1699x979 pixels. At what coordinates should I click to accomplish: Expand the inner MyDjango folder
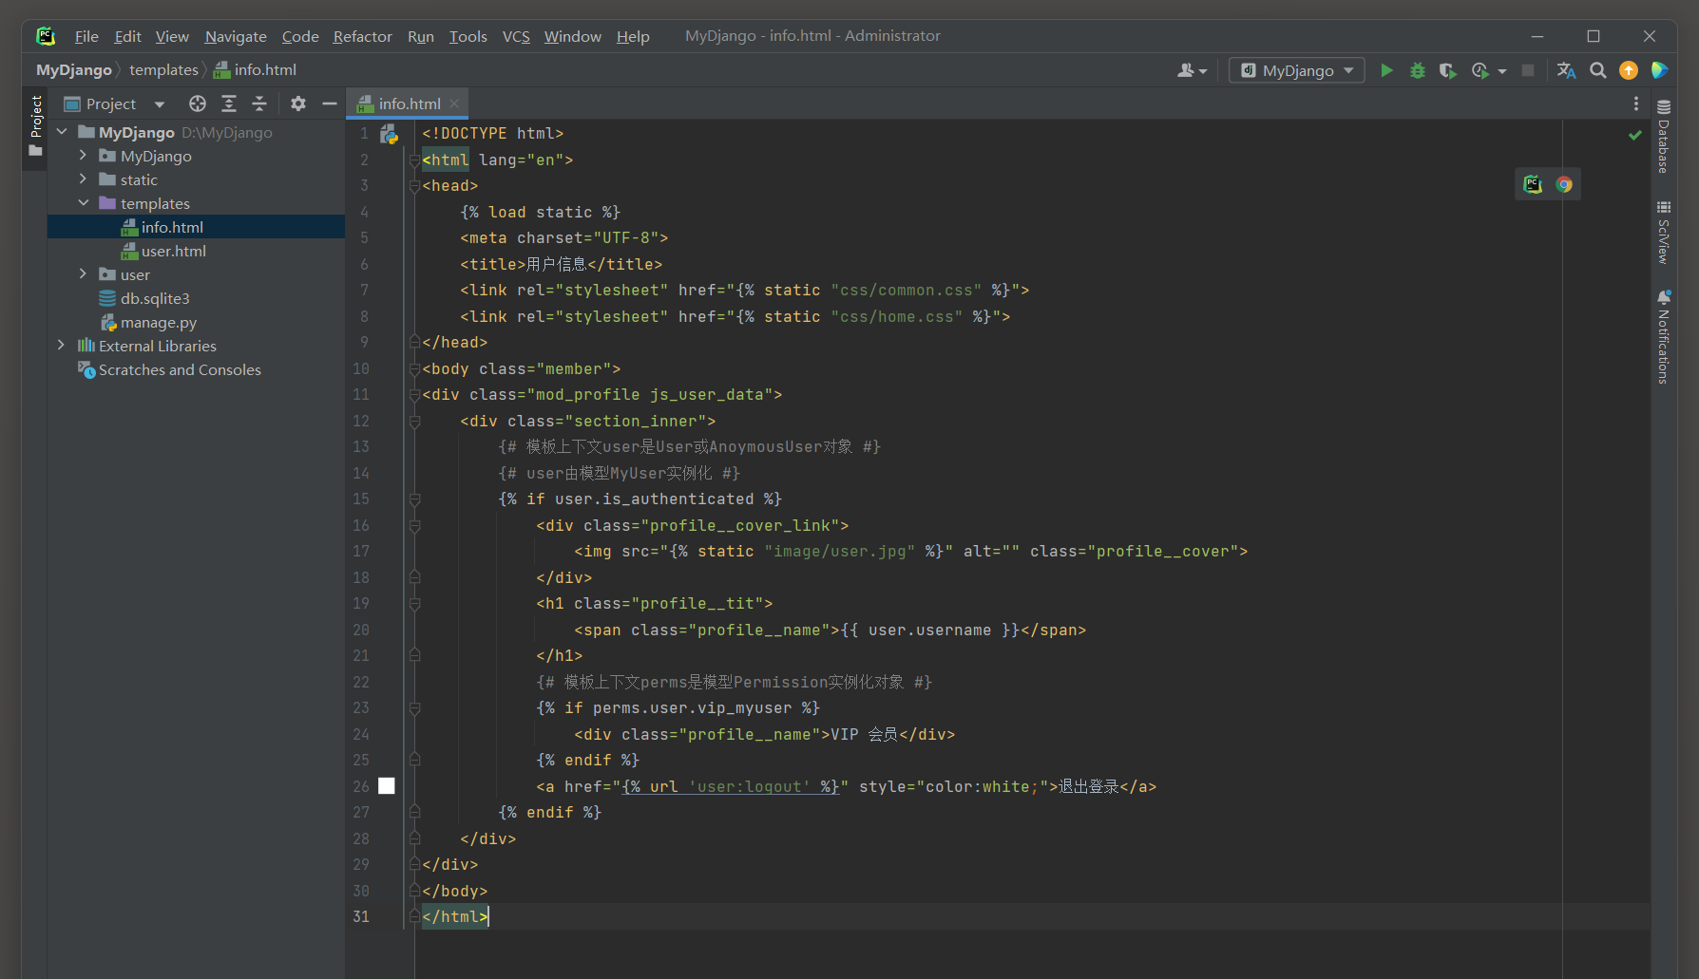(83, 156)
